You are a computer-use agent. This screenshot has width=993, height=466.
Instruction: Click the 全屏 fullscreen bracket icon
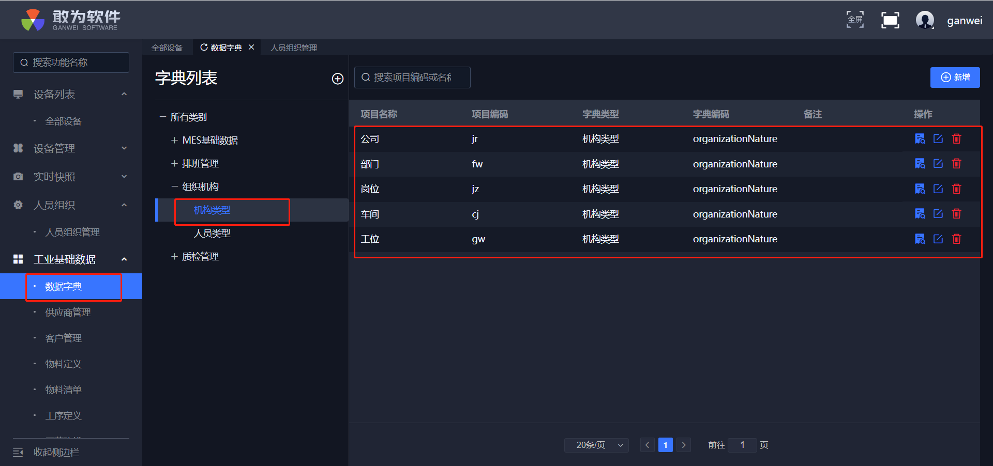(855, 20)
